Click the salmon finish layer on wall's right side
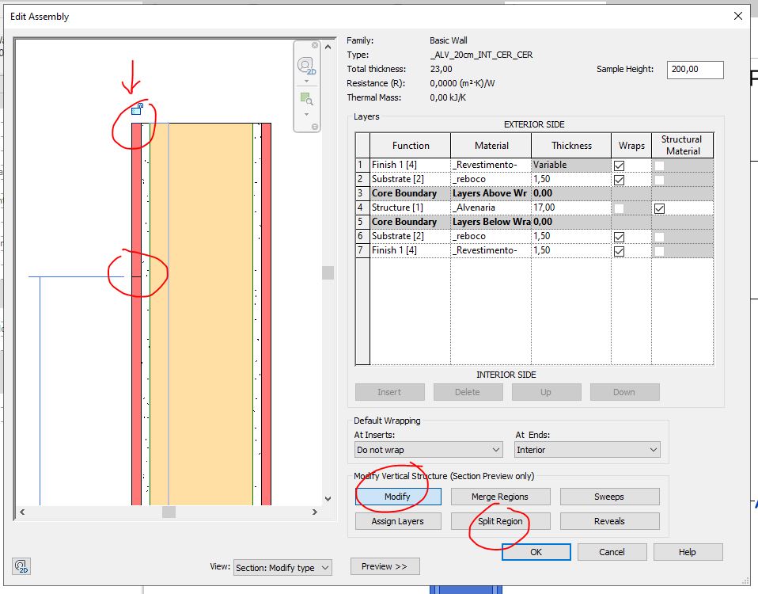This screenshot has height=594, width=758. [266, 314]
